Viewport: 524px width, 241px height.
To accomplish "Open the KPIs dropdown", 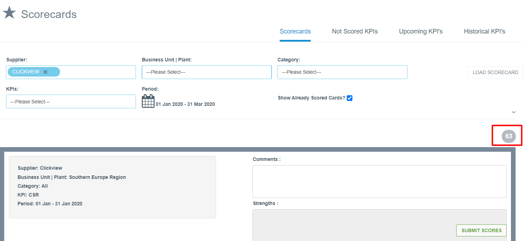I will pos(71,102).
